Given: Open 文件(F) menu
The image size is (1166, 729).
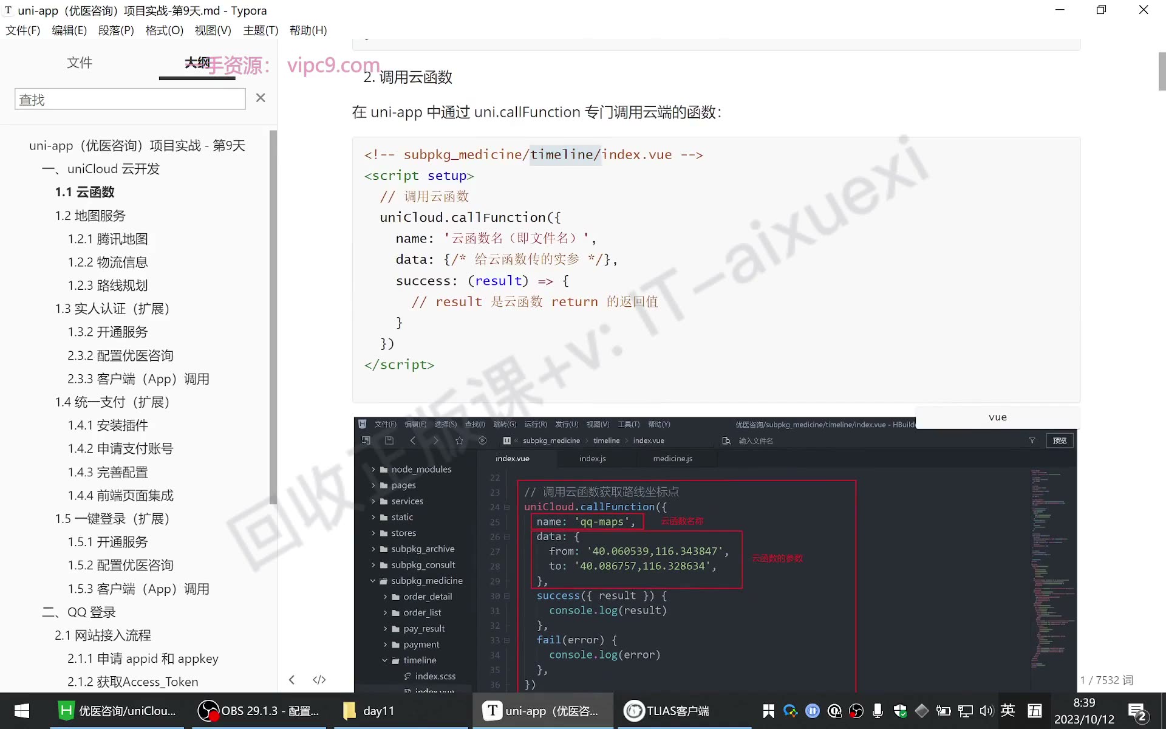Looking at the screenshot, I should coord(23,30).
